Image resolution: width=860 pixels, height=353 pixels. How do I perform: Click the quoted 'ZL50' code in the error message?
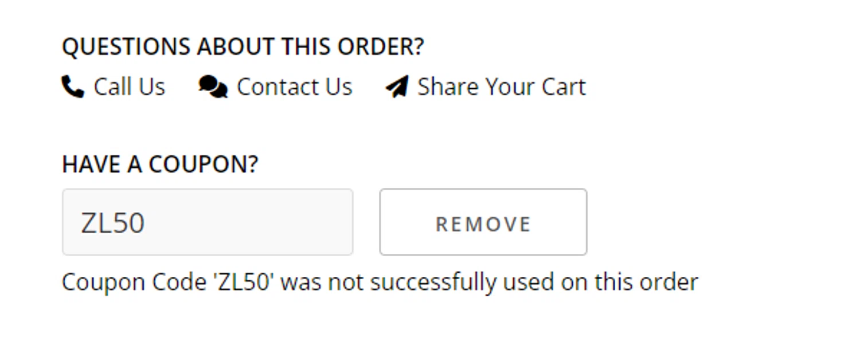point(244,283)
